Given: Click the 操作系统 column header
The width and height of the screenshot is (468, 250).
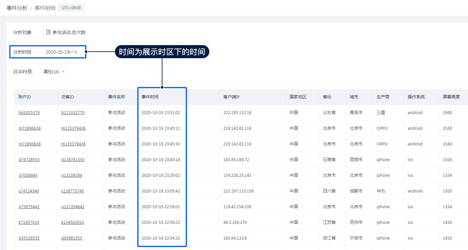Looking at the screenshot, I should click(416, 97).
